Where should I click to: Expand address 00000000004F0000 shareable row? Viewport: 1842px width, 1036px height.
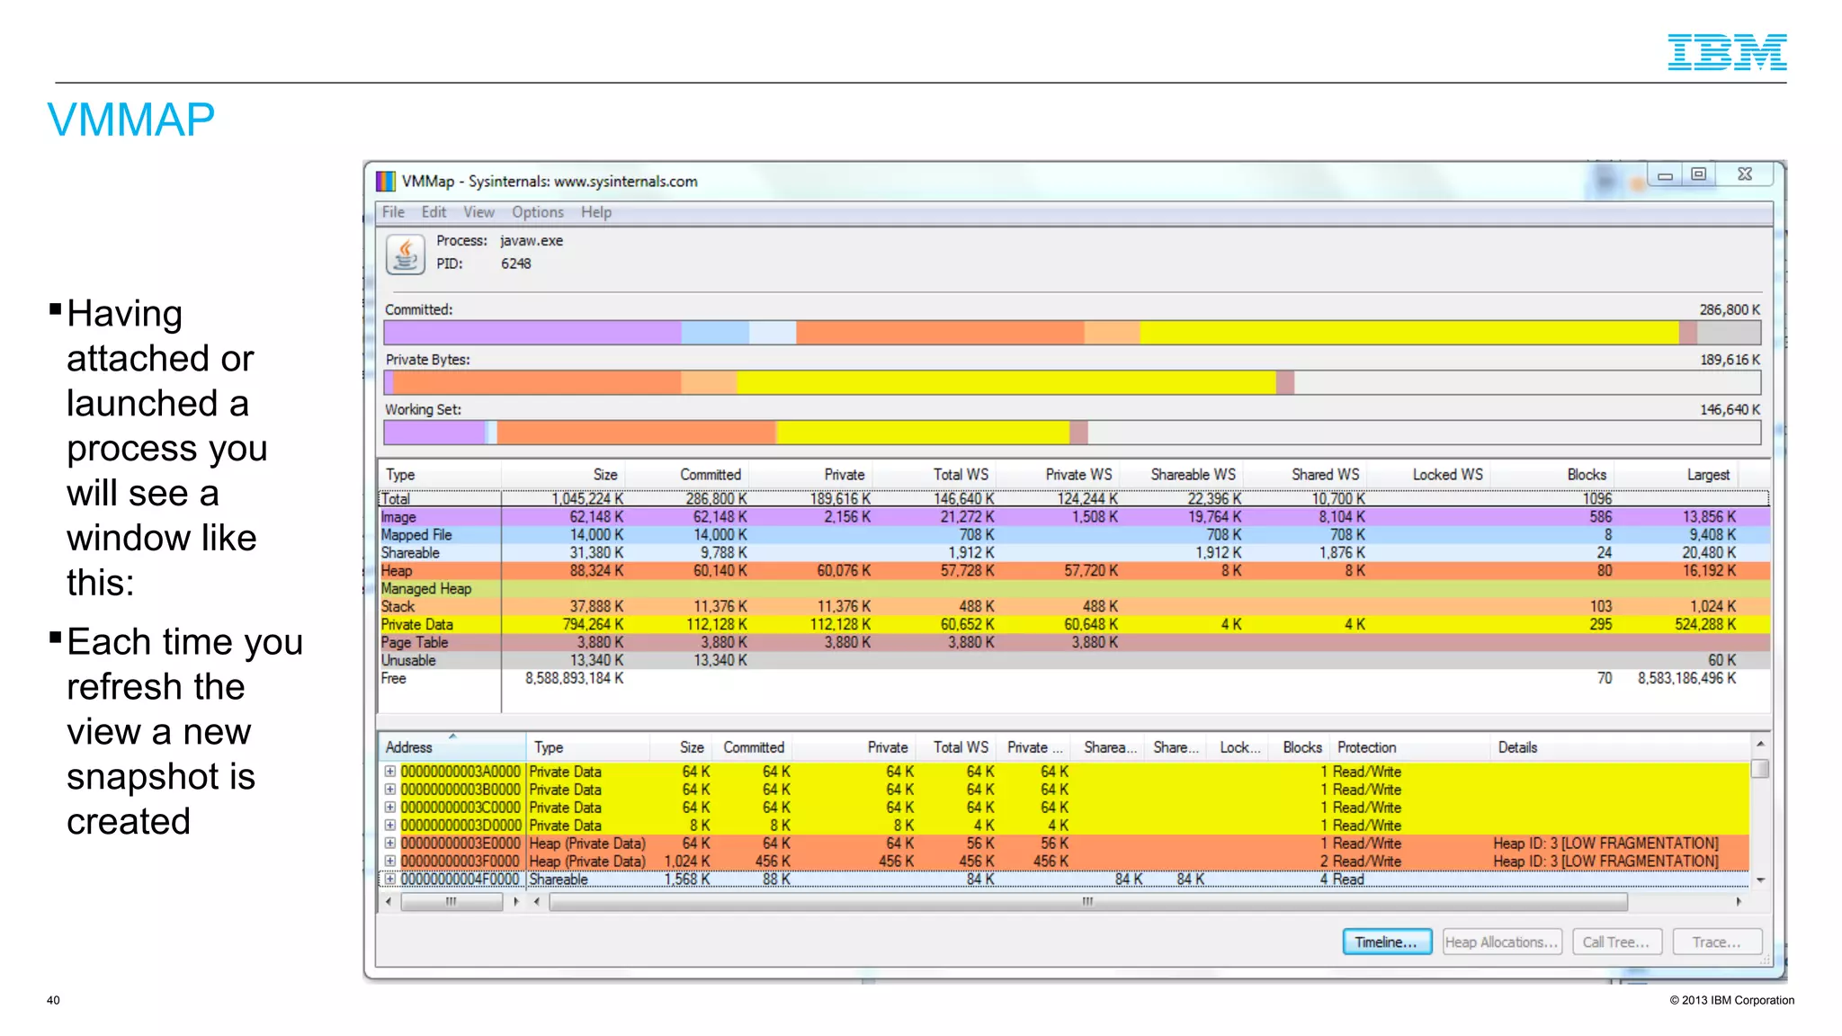click(x=390, y=880)
